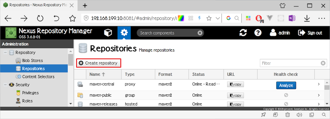Open maven-public details chevron

(319, 95)
